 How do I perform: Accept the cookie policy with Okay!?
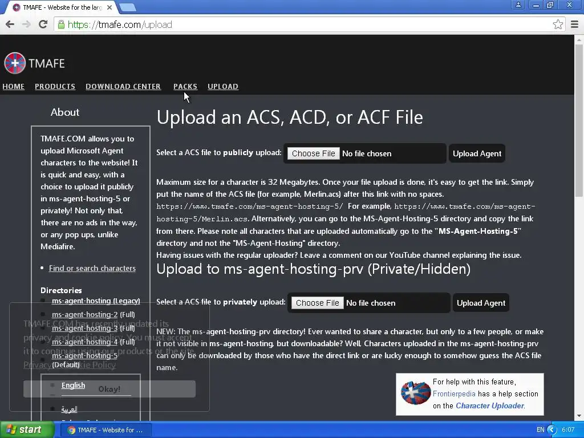click(109, 389)
